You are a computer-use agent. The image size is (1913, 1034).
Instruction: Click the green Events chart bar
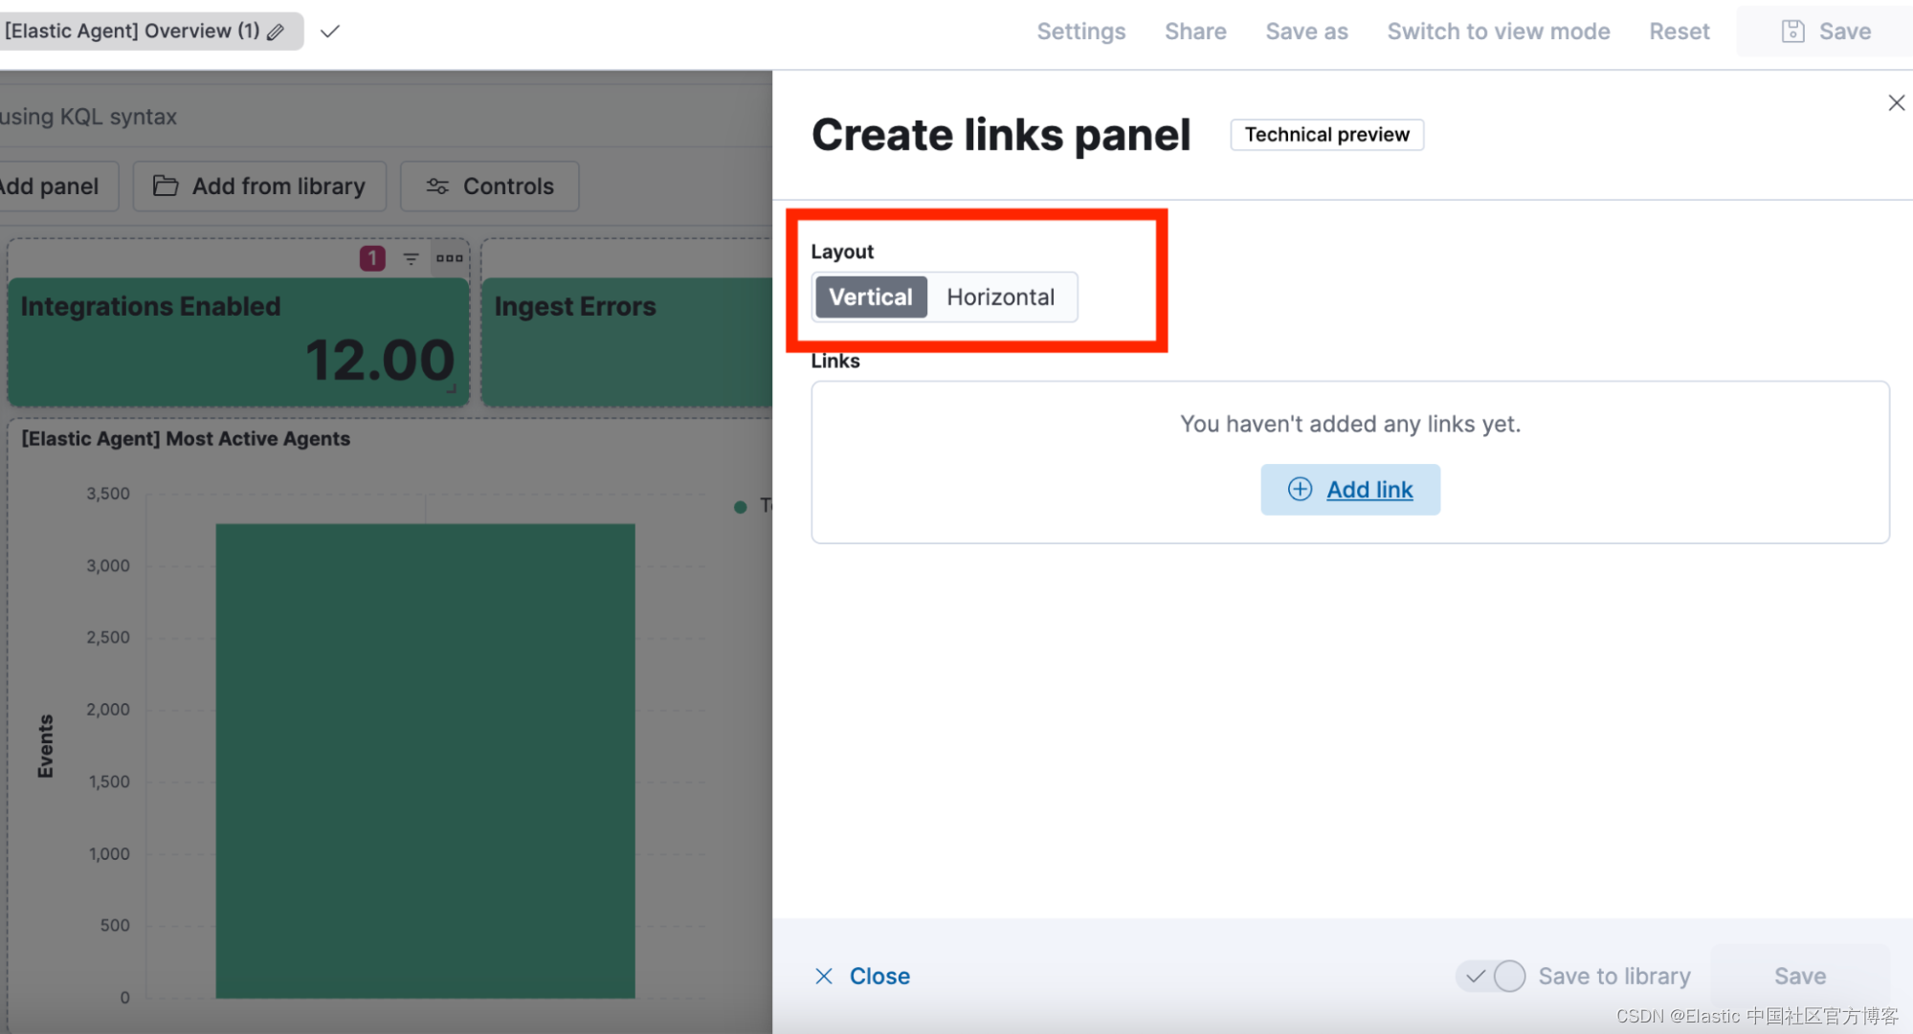click(x=425, y=760)
